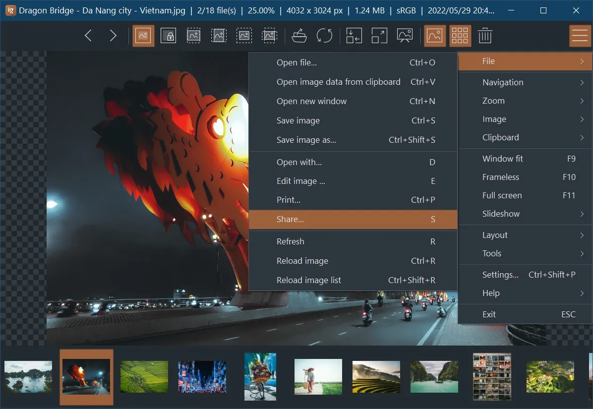The width and height of the screenshot is (593, 409).
Task: Start slideshow from the presentation-screen toolbar icon
Action: pos(405,36)
